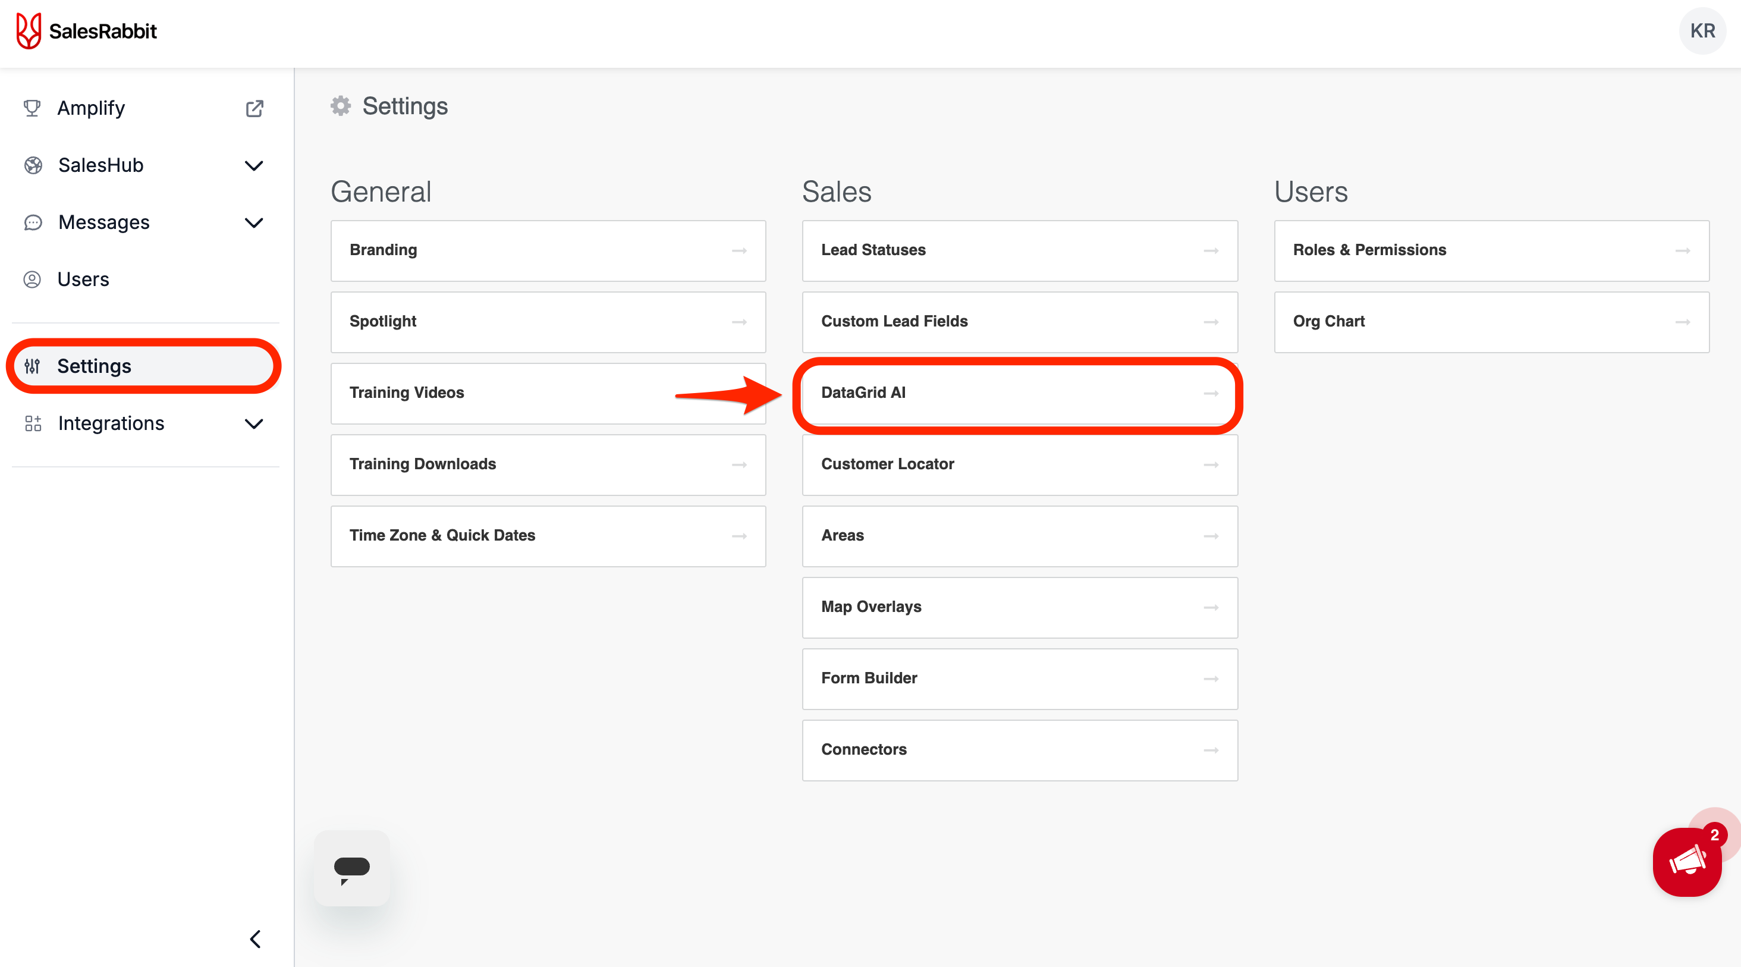Expand the SalesHub menu chevron
This screenshot has height=967, width=1741.
point(253,165)
